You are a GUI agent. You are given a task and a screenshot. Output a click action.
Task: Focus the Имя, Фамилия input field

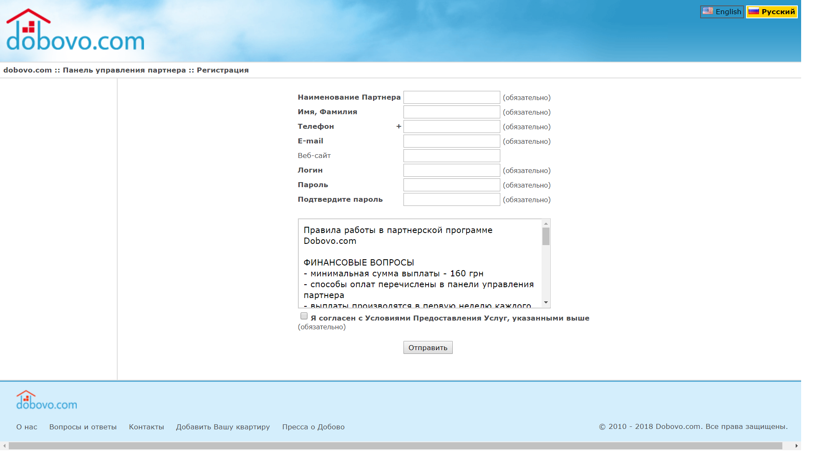click(x=451, y=112)
